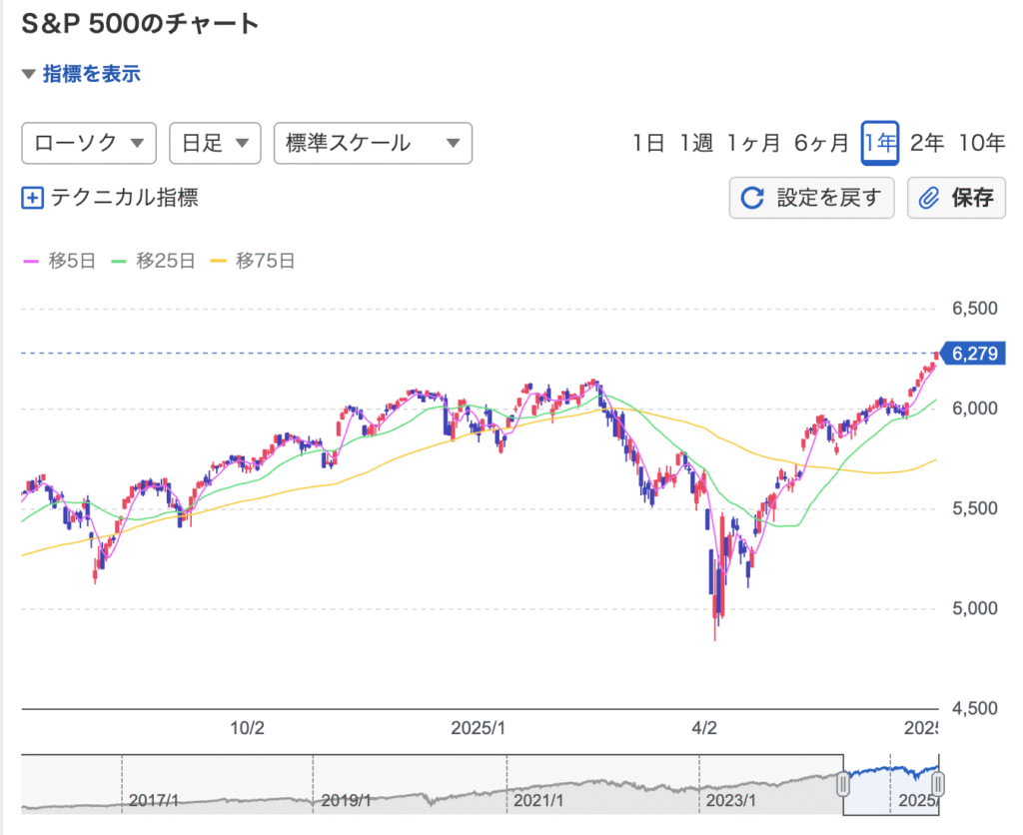
Task: Open the 日足 interval dropdown
Action: coord(215,143)
